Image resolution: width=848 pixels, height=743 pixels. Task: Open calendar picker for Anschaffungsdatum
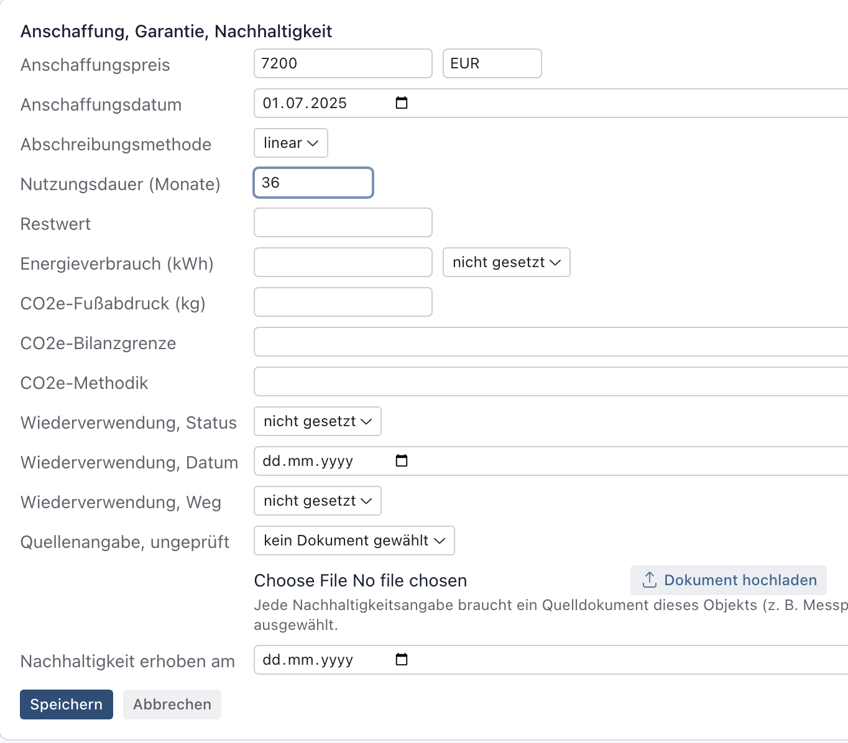tap(402, 103)
